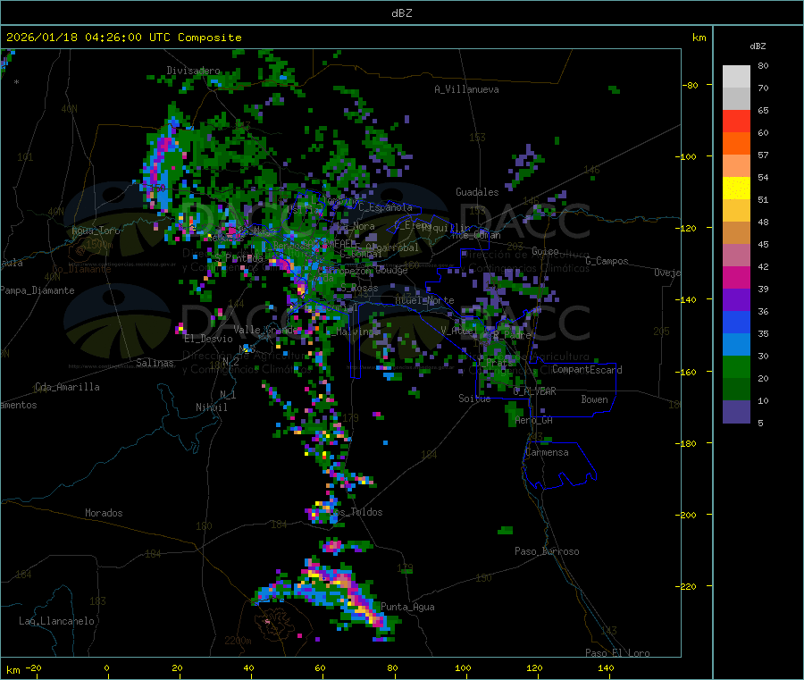Viewport: 804px width, 680px height.
Task: Select the 'Atuel_Norte' label
Action: 424,300
